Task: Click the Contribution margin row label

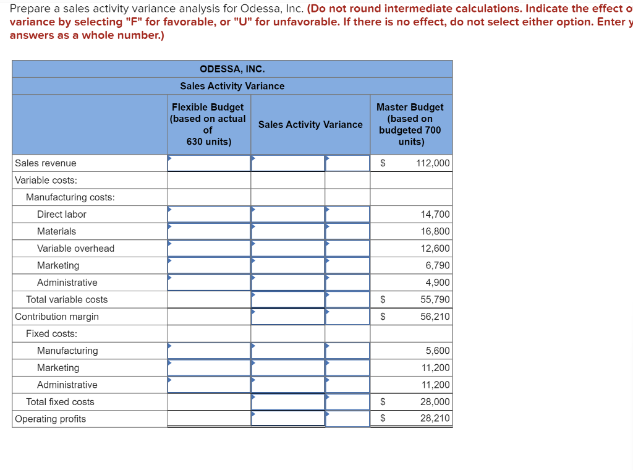Action: (57, 317)
